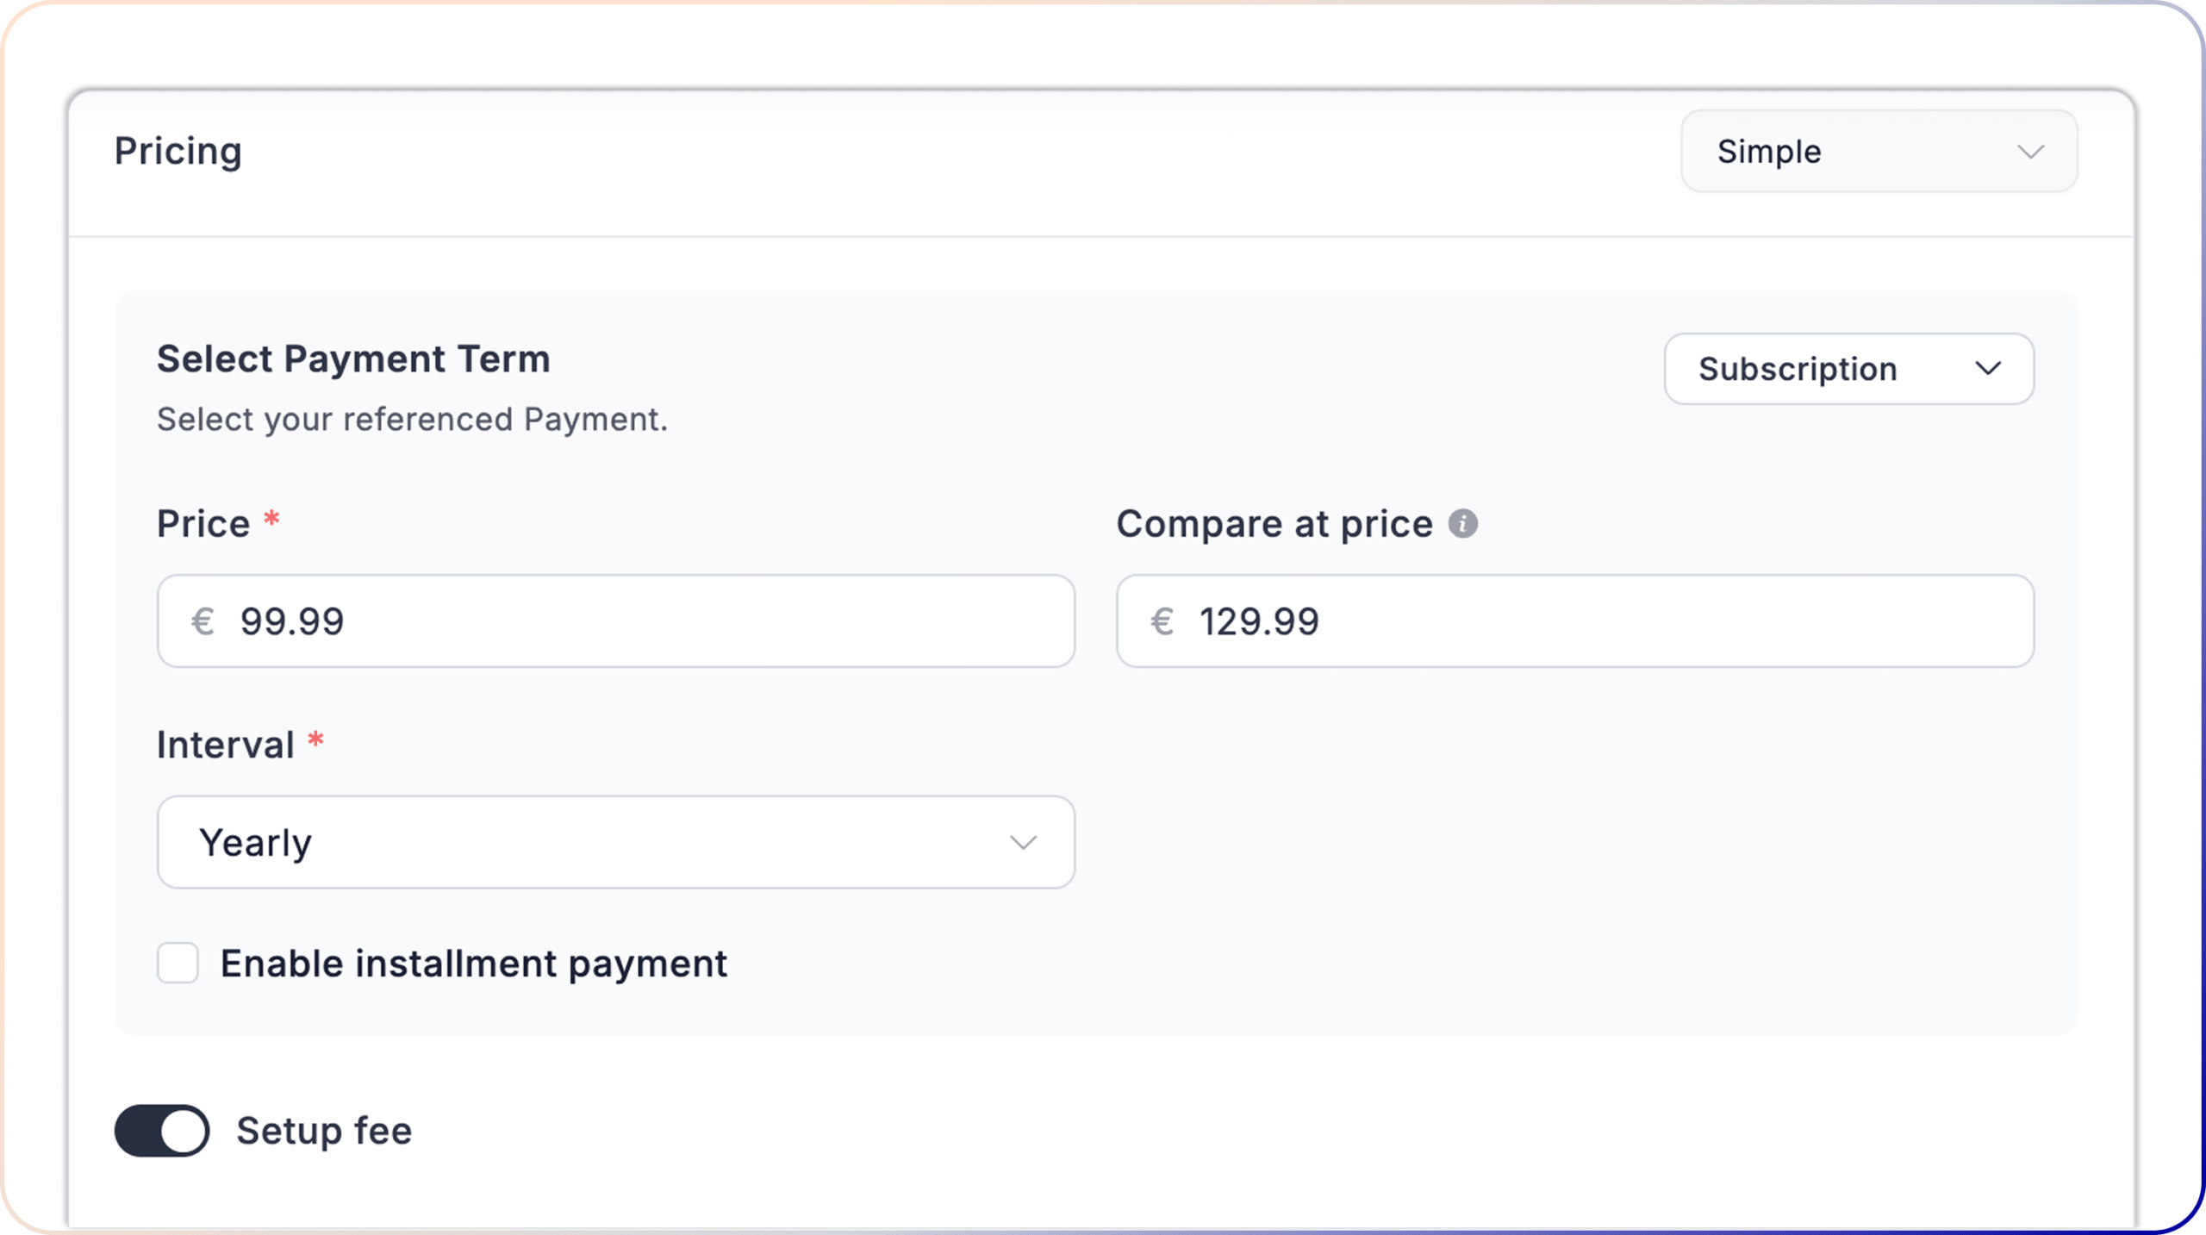The height and width of the screenshot is (1235, 2206).
Task: Click the chevron arrow on the Yearly dropdown
Action: point(1023,842)
